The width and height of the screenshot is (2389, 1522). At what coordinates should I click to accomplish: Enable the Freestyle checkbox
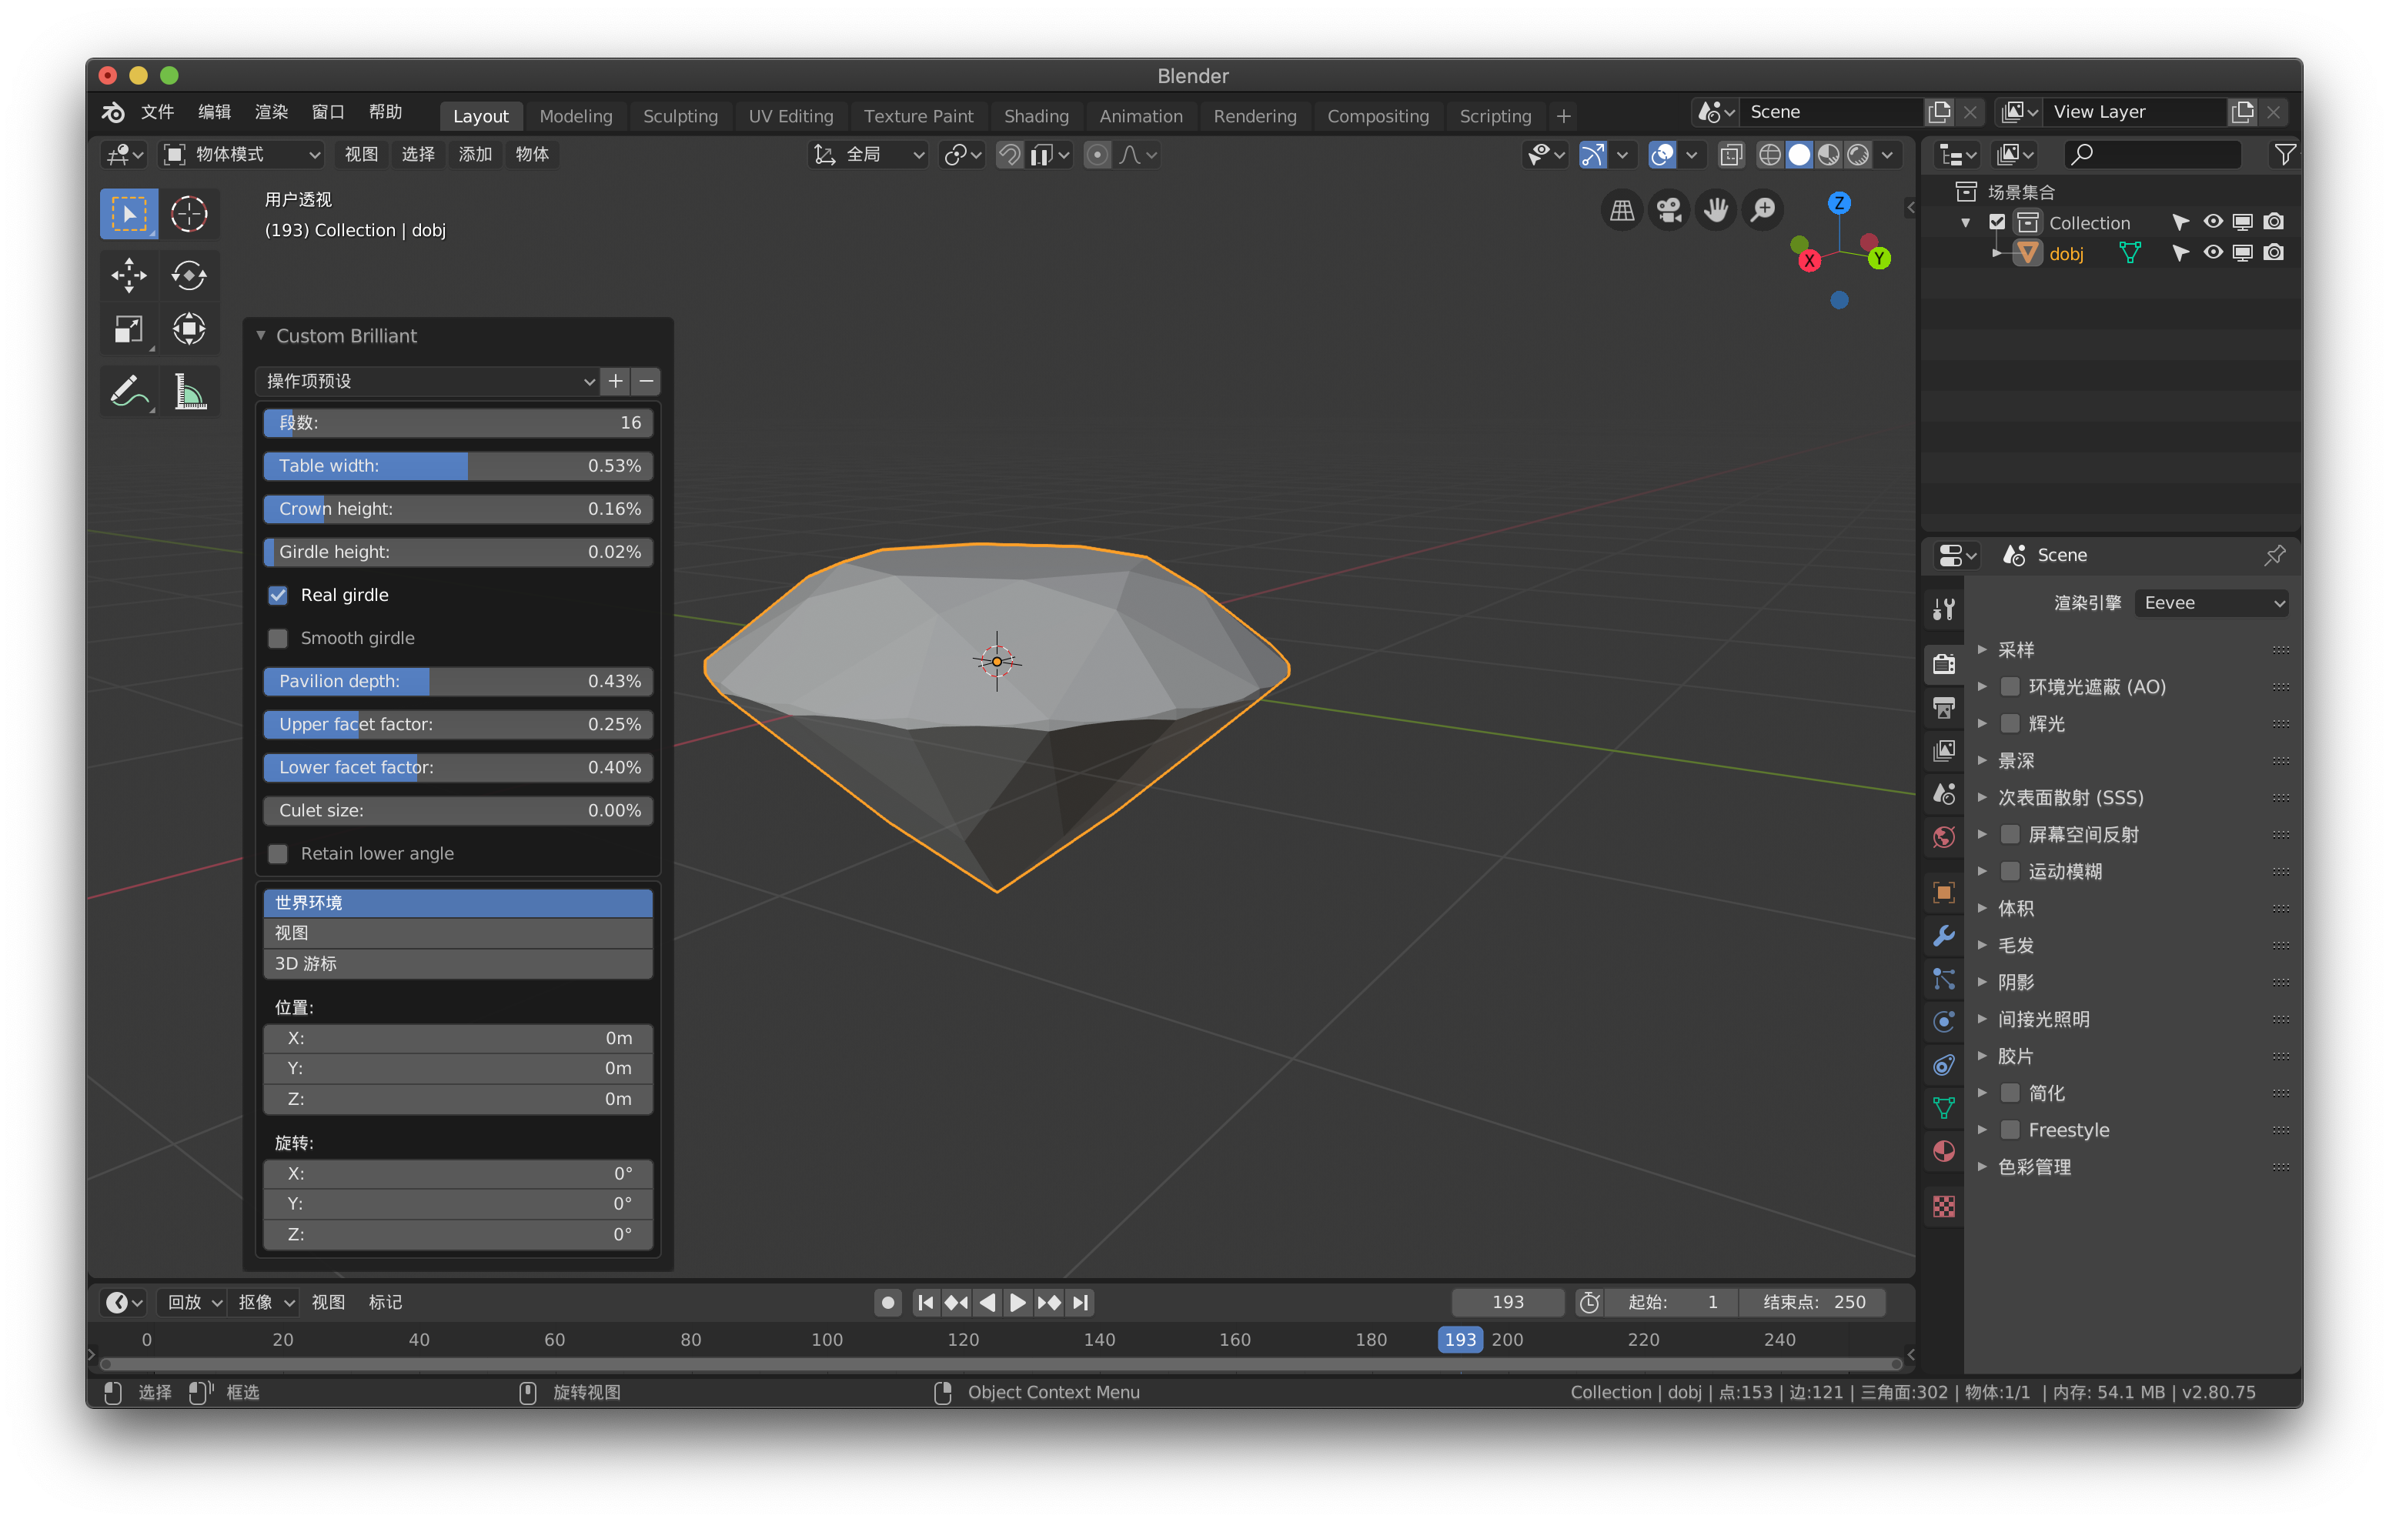(x=2010, y=1130)
